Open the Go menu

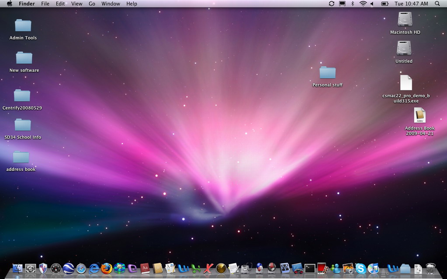pos(92,3)
